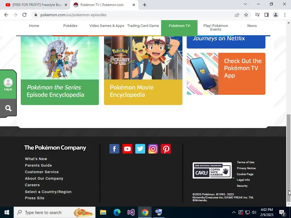
Task: Open the Chrome three-dot menu
Action: pyautogui.click(x=285, y=15)
